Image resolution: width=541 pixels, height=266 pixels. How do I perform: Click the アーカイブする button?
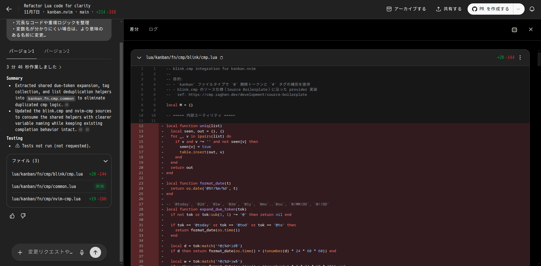point(406,9)
